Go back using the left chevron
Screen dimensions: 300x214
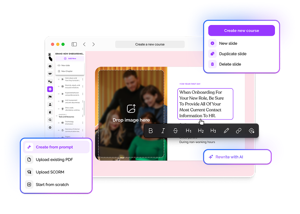(84, 44)
